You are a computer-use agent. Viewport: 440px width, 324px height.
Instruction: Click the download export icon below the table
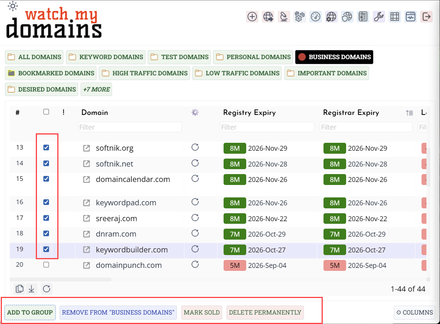(31, 289)
